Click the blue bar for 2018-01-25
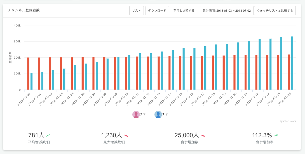Screen dimensions: 305x154 pos(292,63)
